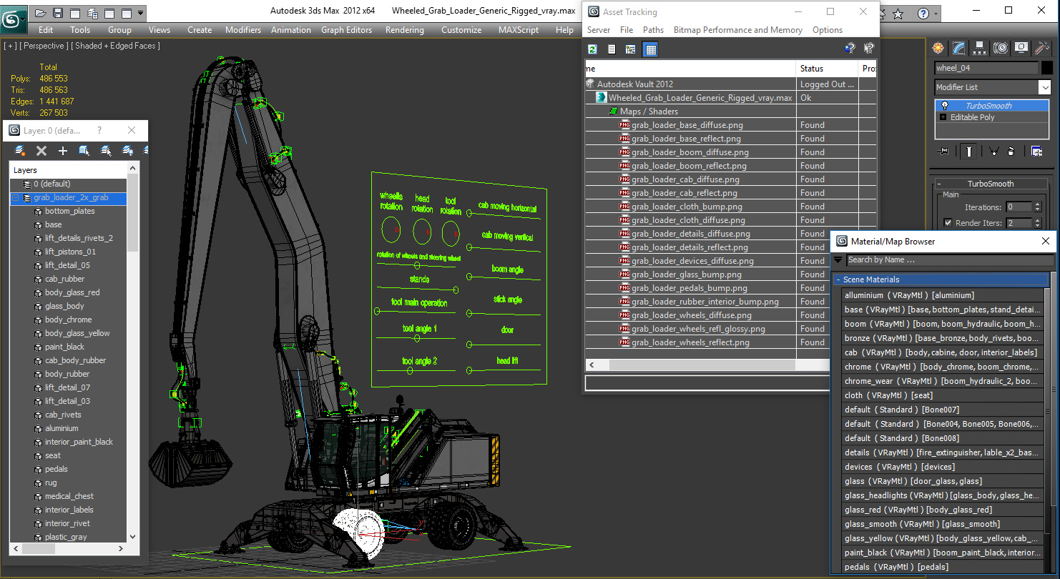
Task: Click the Render Iters spinner arrows
Action: click(x=1037, y=223)
